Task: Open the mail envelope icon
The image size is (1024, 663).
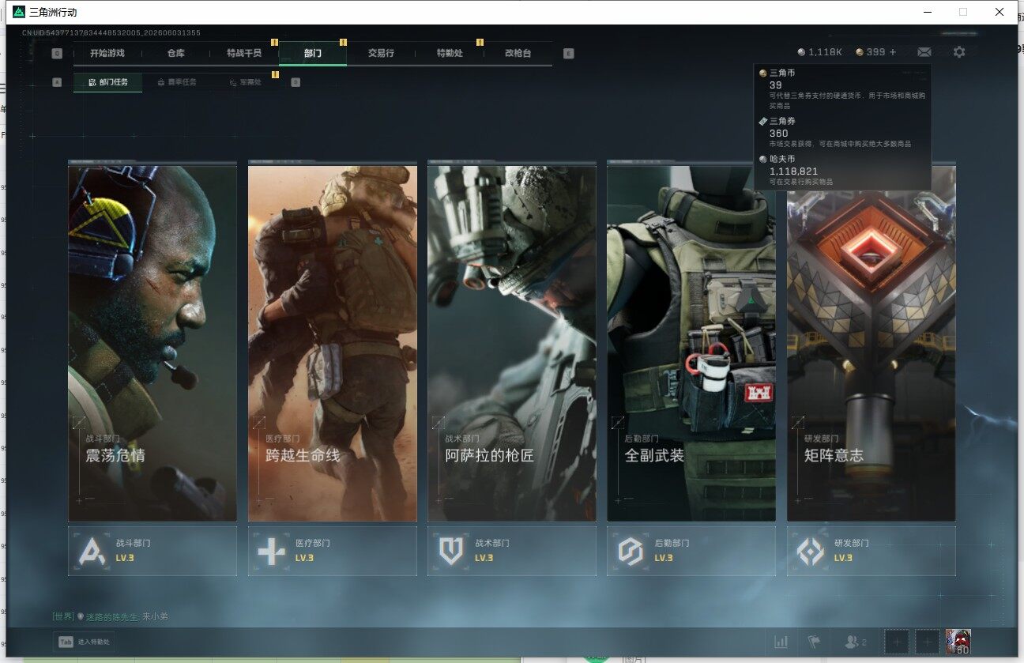Action: (924, 52)
